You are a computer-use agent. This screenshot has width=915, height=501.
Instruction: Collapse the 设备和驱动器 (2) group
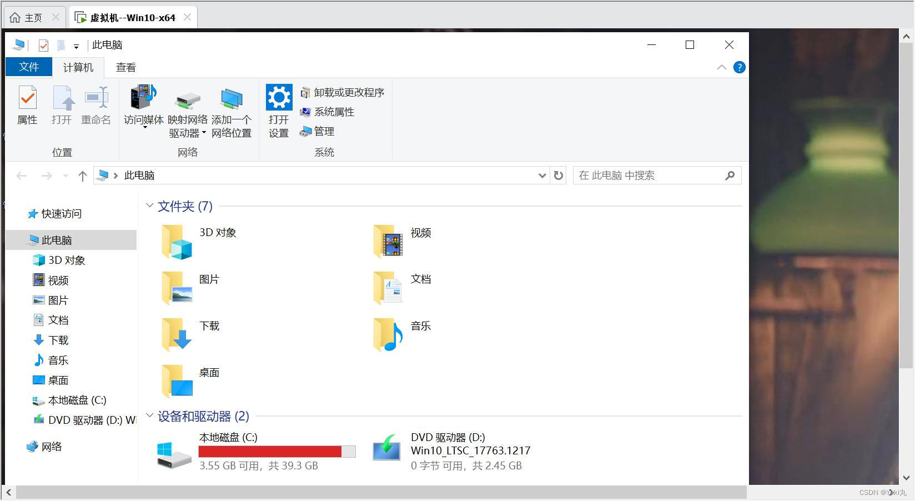click(149, 415)
